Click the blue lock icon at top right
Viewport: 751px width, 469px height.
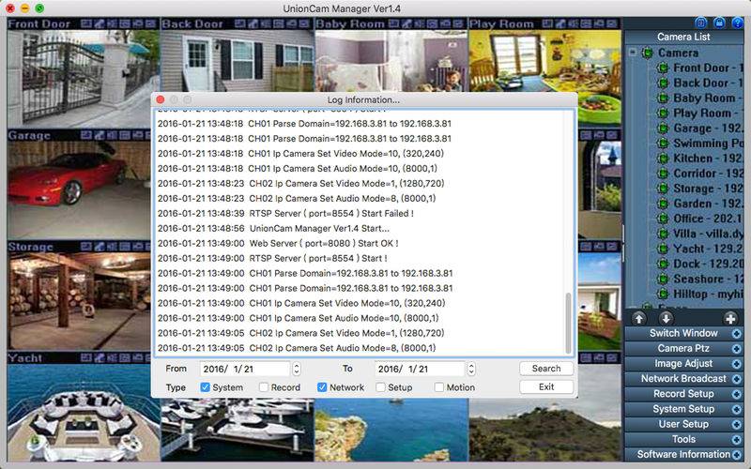click(x=719, y=23)
